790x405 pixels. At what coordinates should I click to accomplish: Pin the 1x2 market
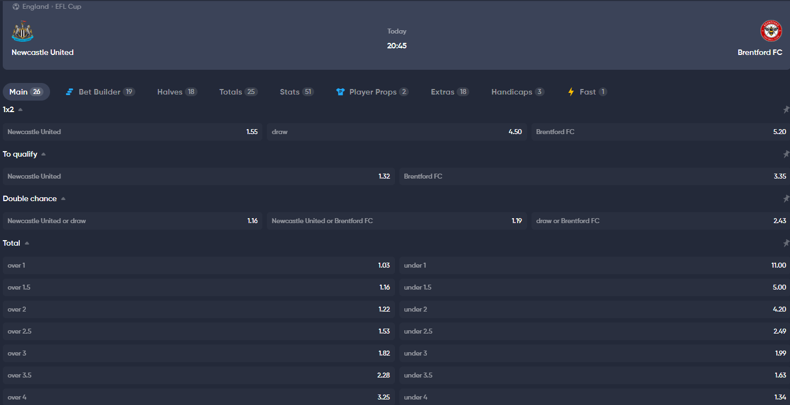pos(786,110)
